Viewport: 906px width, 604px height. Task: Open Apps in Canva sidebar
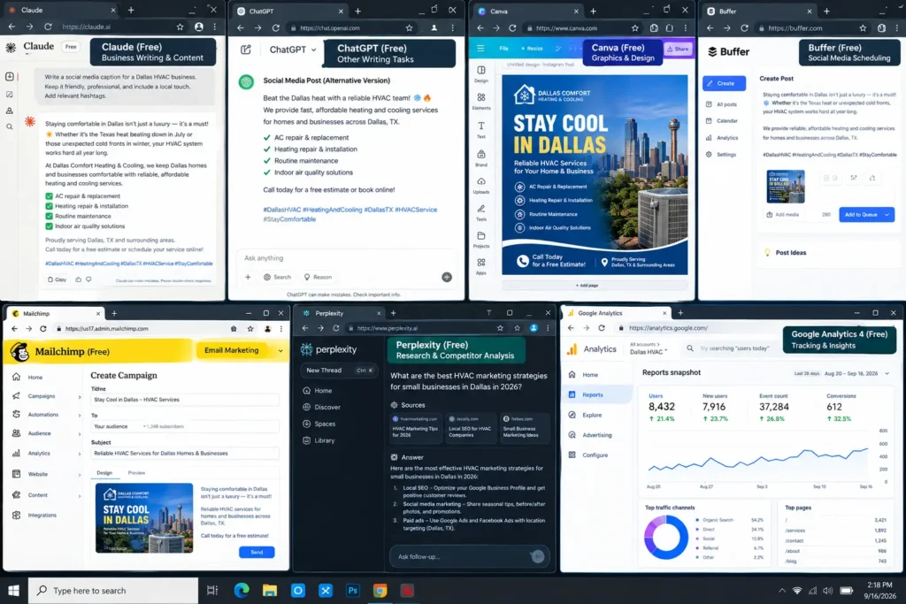click(481, 266)
